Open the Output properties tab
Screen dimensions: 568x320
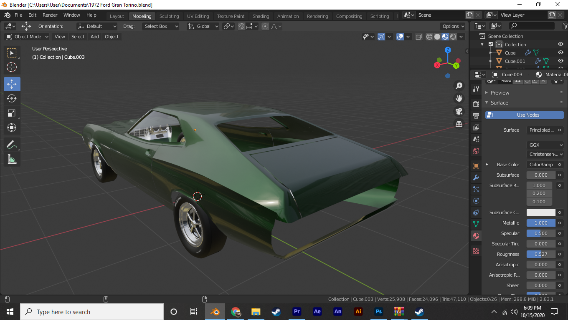coord(476,115)
